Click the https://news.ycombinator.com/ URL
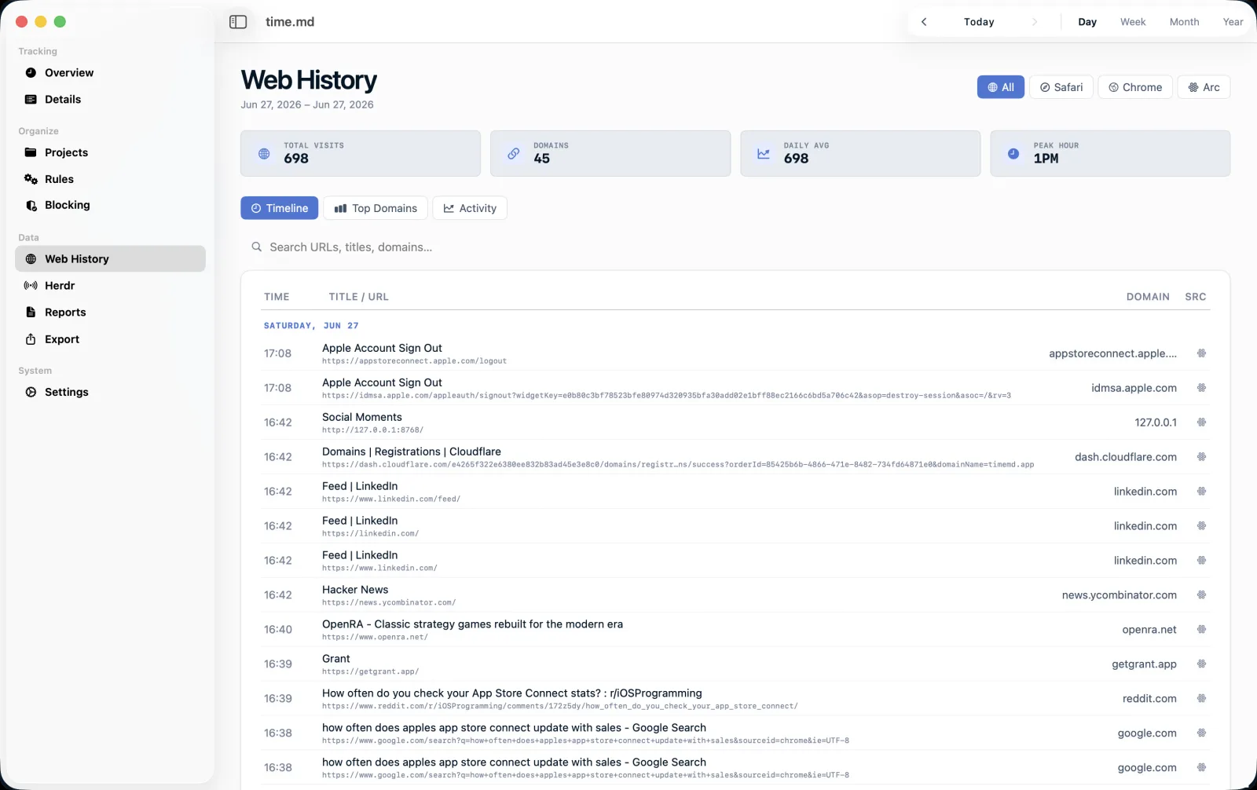The height and width of the screenshot is (790, 1257). 389,603
